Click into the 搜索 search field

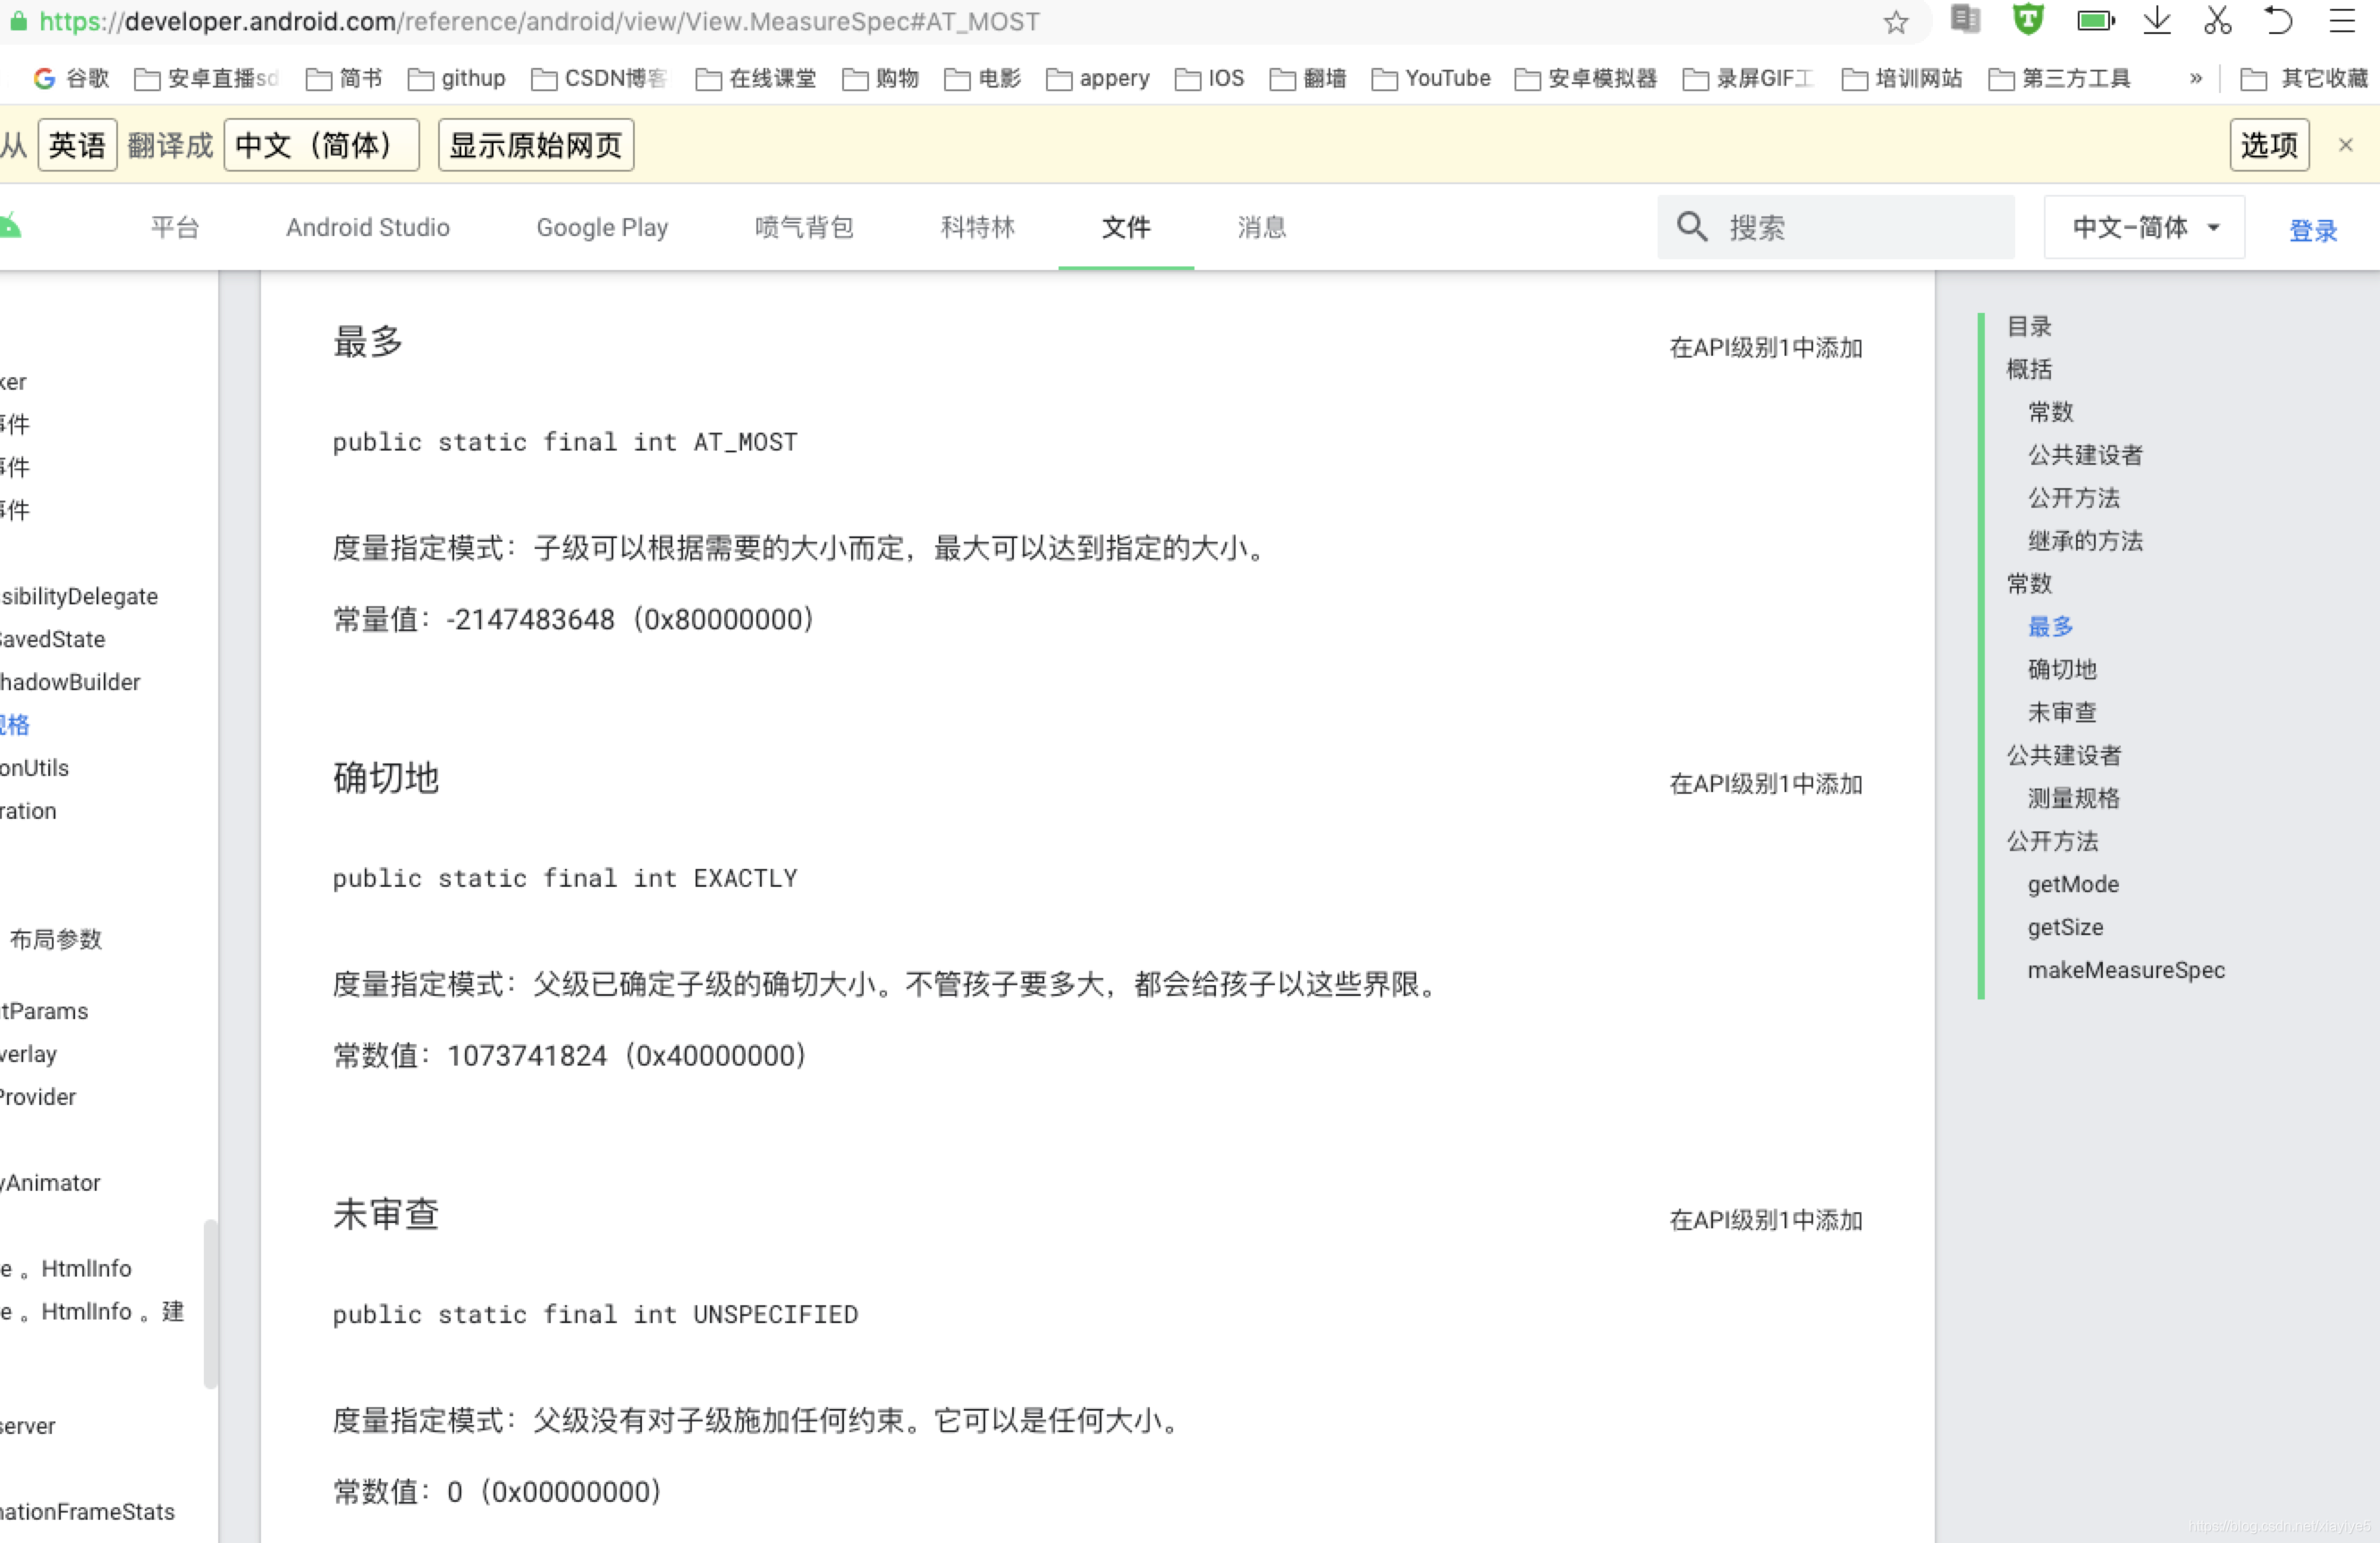point(1860,228)
